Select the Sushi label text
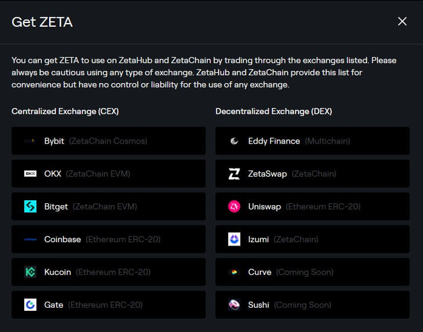 tap(258, 305)
